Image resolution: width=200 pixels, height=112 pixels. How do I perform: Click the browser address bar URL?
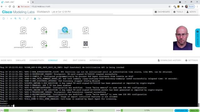[41, 7]
